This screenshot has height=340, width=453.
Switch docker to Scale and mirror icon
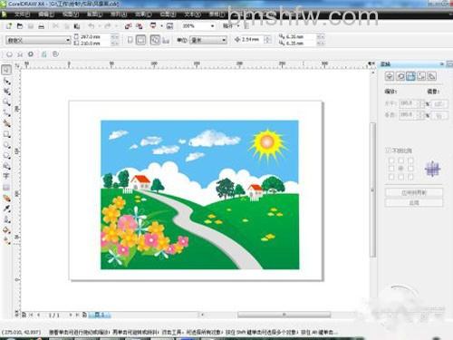point(410,76)
